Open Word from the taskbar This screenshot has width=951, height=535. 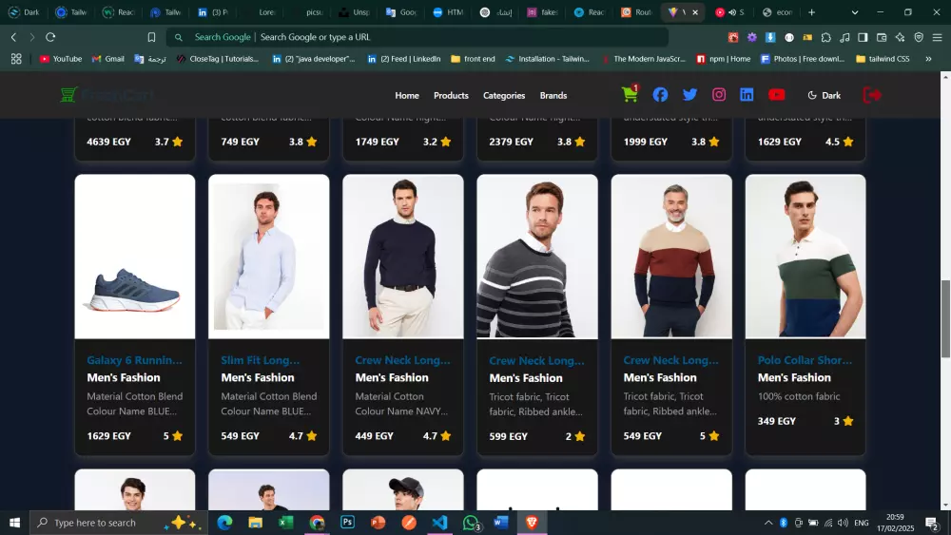pyautogui.click(x=501, y=523)
